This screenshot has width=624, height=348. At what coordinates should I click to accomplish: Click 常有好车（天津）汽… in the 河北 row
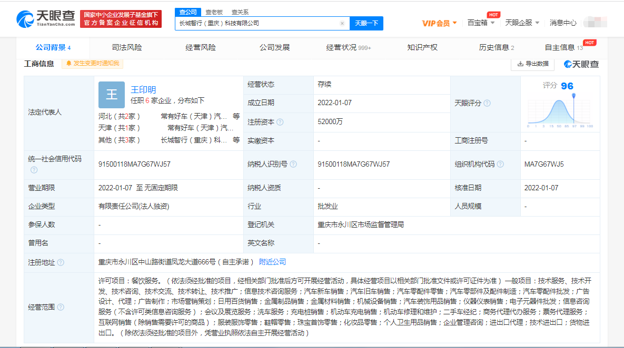pyautogui.click(x=194, y=116)
